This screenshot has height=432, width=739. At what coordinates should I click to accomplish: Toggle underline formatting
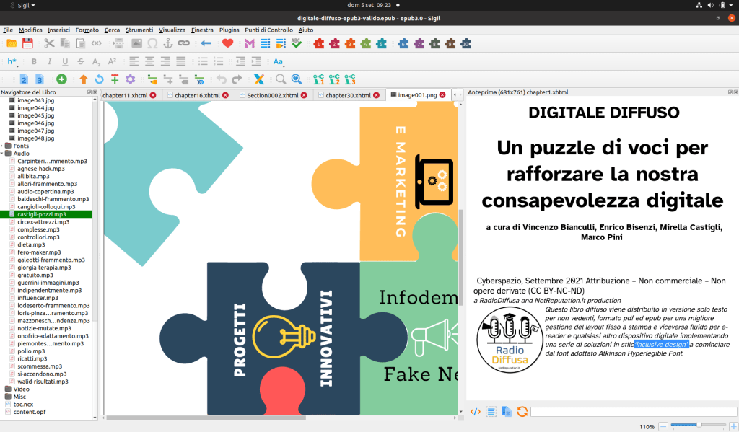[x=65, y=61]
